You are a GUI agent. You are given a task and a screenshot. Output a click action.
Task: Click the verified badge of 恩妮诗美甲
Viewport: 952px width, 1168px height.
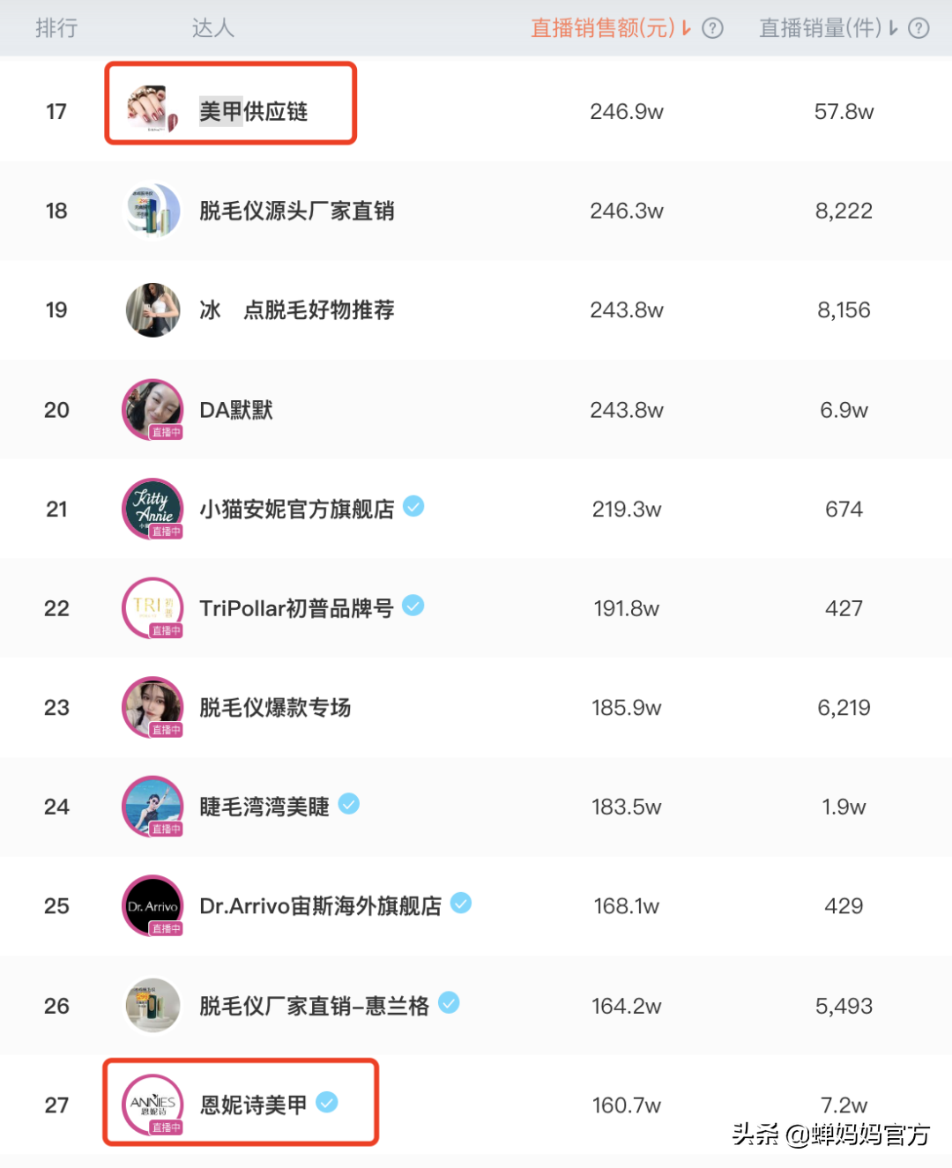[328, 1101]
